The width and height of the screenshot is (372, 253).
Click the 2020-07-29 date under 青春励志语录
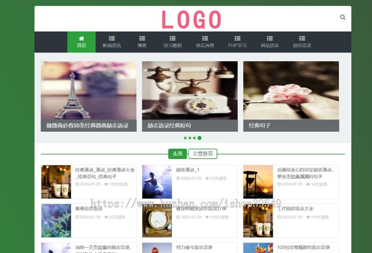(x=88, y=217)
